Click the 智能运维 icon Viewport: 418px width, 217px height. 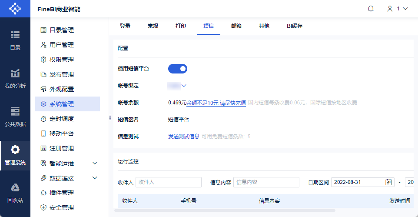[x=43, y=163]
